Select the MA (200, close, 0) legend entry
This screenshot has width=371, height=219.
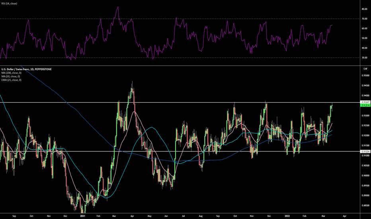pos(12,73)
